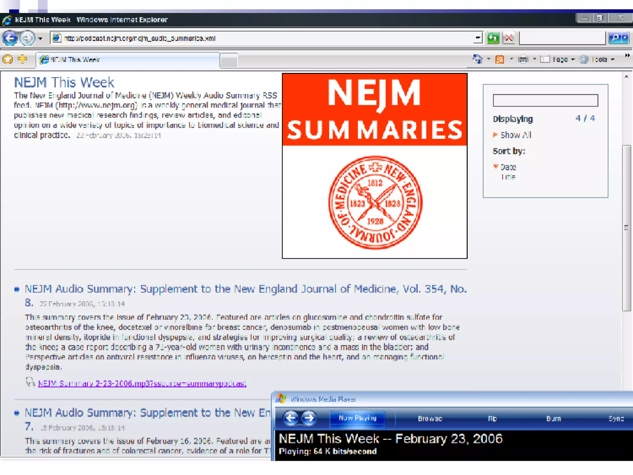This screenshot has height=475, width=633.
Task: Sort the feed items by Title
Action: (508, 177)
